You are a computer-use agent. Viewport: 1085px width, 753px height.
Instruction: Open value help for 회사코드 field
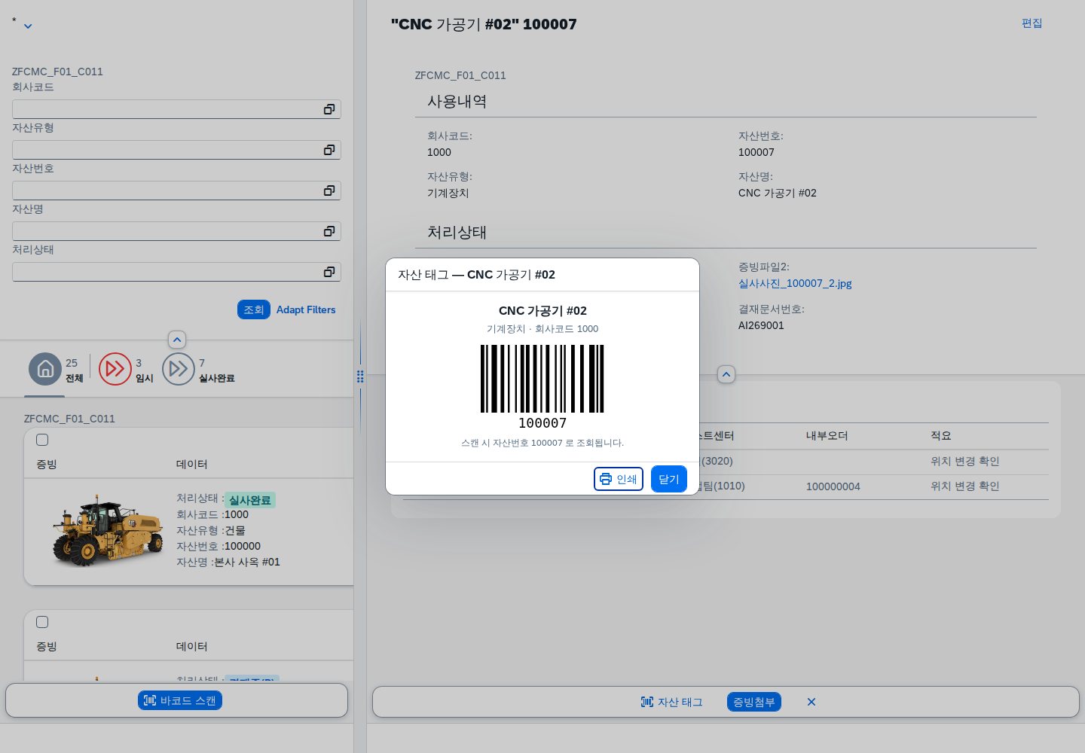[329, 109]
